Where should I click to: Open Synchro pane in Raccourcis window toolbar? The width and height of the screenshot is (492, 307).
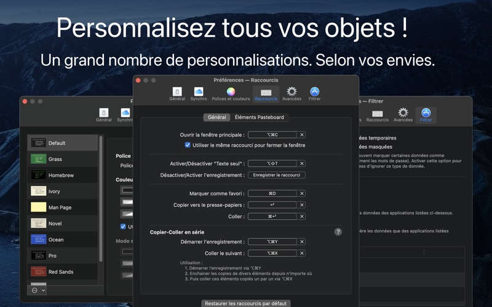coord(198,94)
